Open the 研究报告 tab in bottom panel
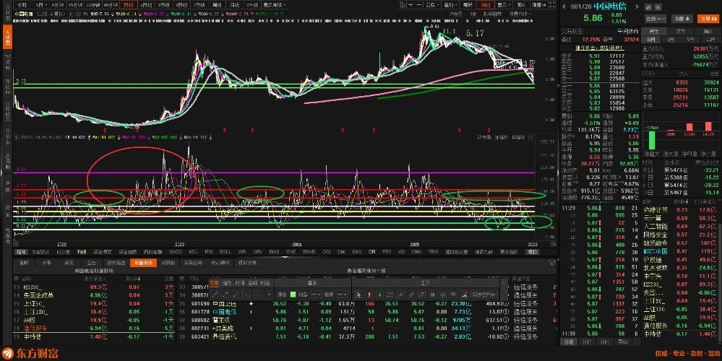The height and width of the screenshot is (361, 722). [116, 263]
